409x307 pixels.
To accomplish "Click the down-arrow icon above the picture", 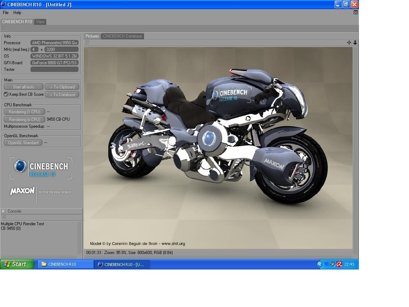I will tap(355, 42).
